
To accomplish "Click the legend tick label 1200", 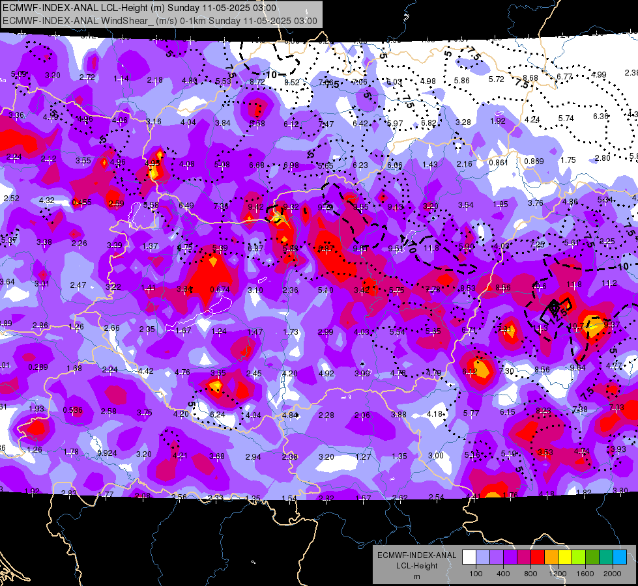I will (557, 574).
